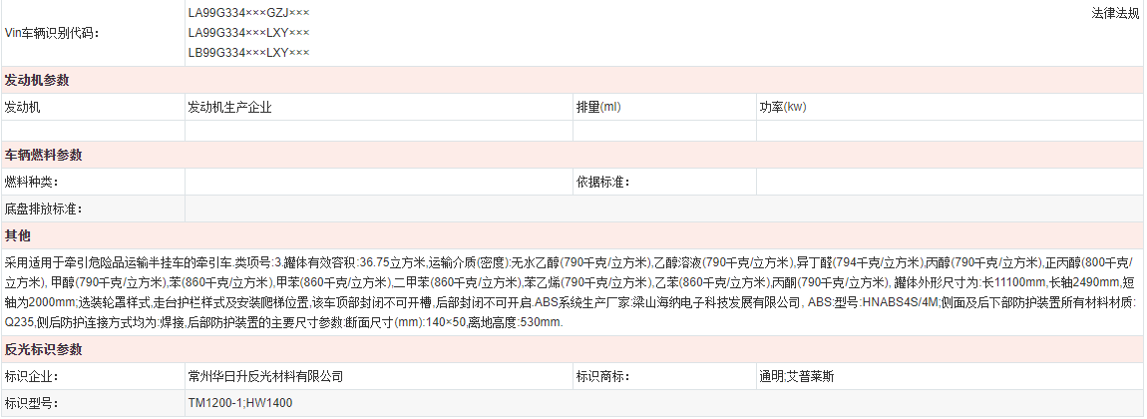Click the 车辆燃料参数 section header
Viewport: 1147px width, 419px height.
pyautogui.click(x=44, y=156)
